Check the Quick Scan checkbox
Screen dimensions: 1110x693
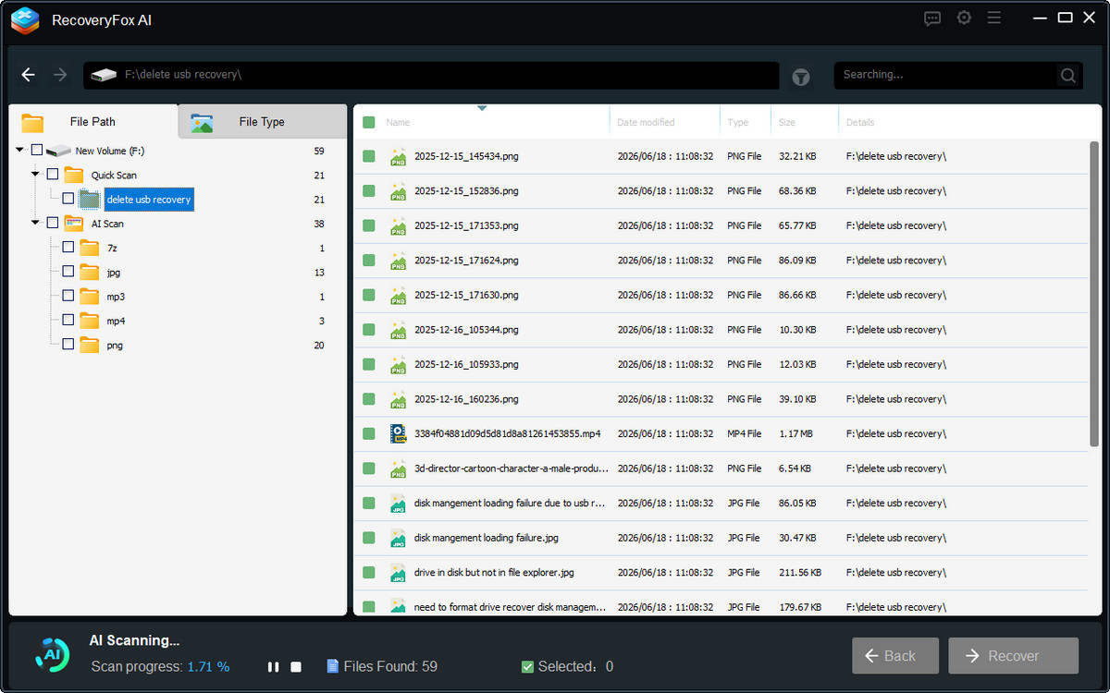[53, 175]
